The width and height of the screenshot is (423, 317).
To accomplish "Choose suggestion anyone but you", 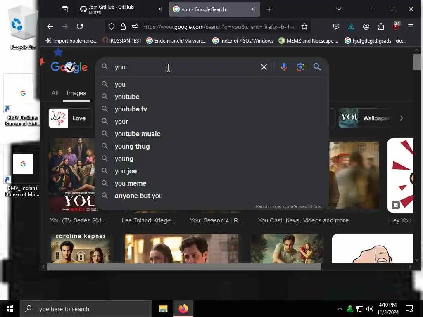I will pyautogui.click(x=212, y=196).
